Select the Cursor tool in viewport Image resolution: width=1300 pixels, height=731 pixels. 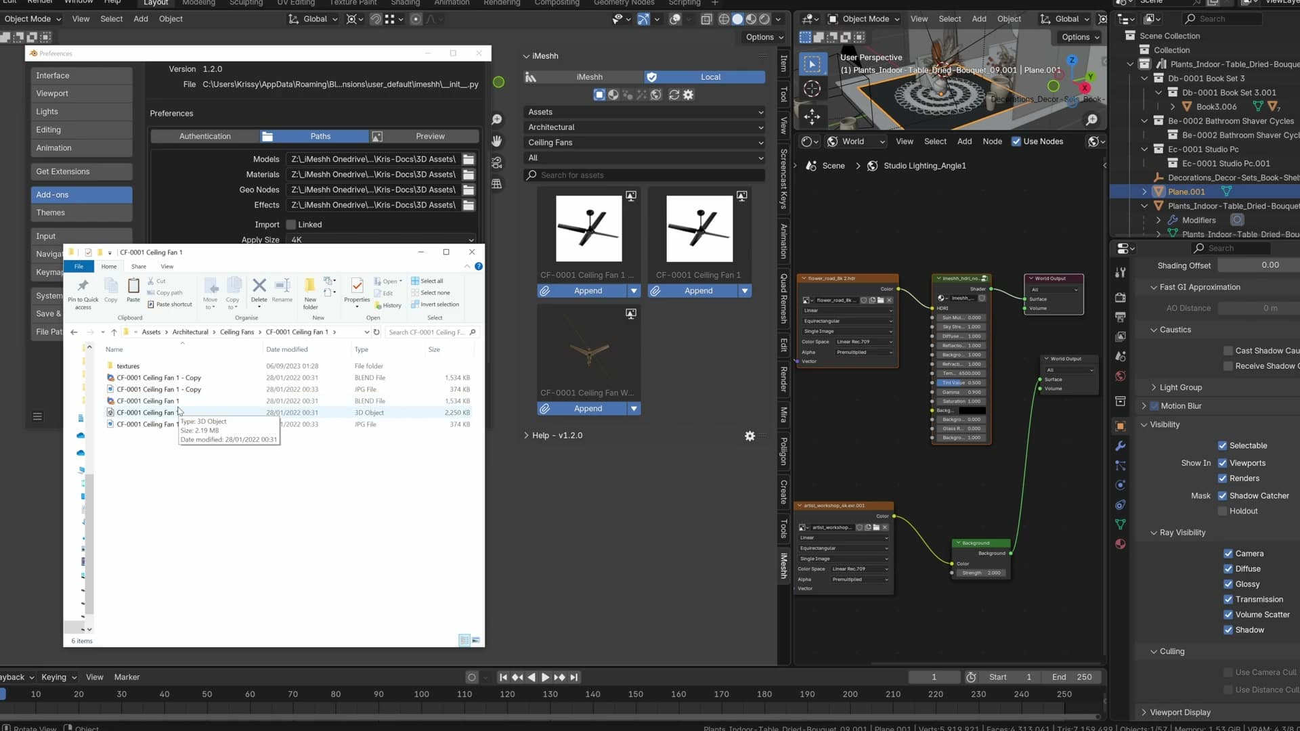coord(812,89)
